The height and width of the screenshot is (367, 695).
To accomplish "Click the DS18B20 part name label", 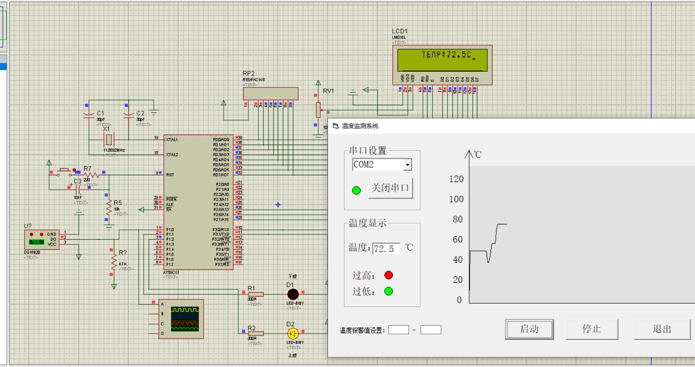I will point(32,253).
